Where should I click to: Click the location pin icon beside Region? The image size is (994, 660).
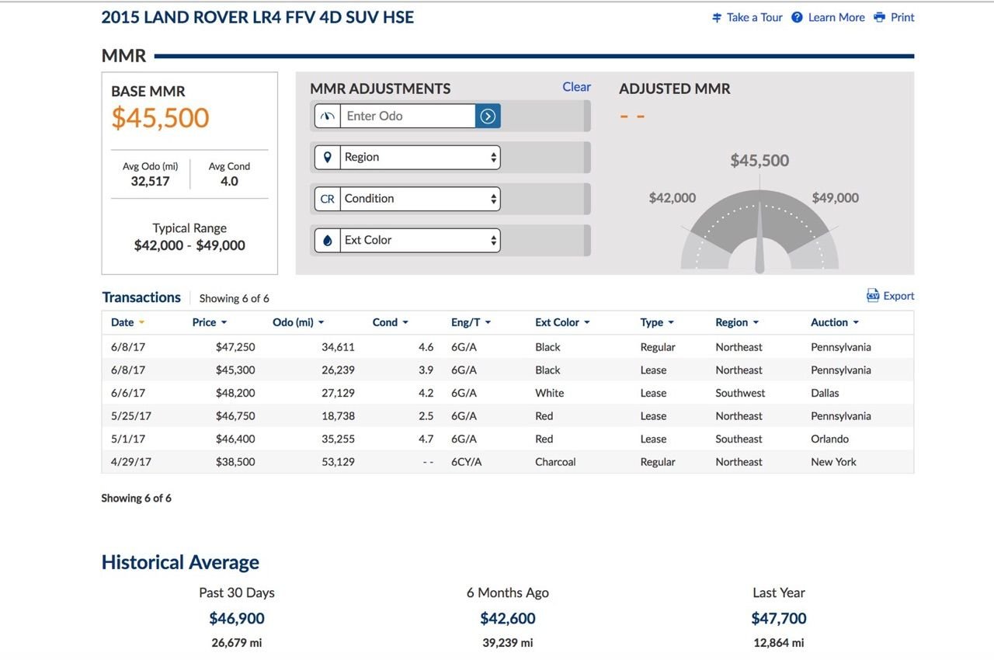(x=328, y=157)
